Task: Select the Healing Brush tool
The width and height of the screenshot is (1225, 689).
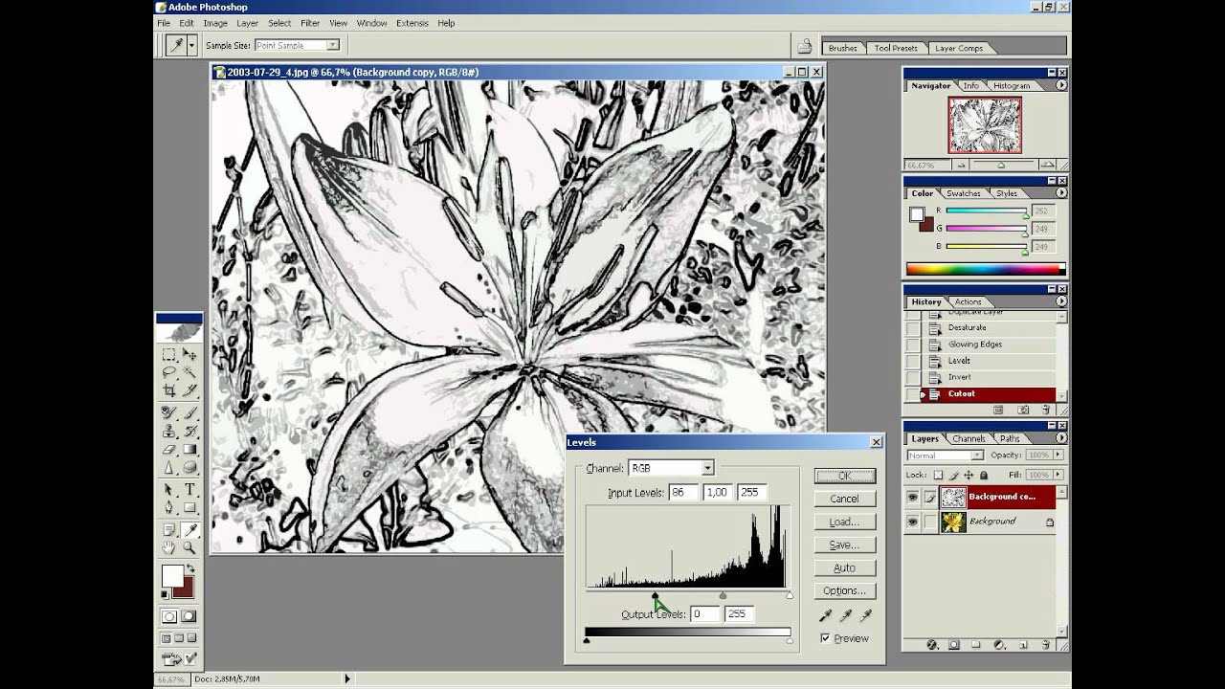Action: [169, 412]
